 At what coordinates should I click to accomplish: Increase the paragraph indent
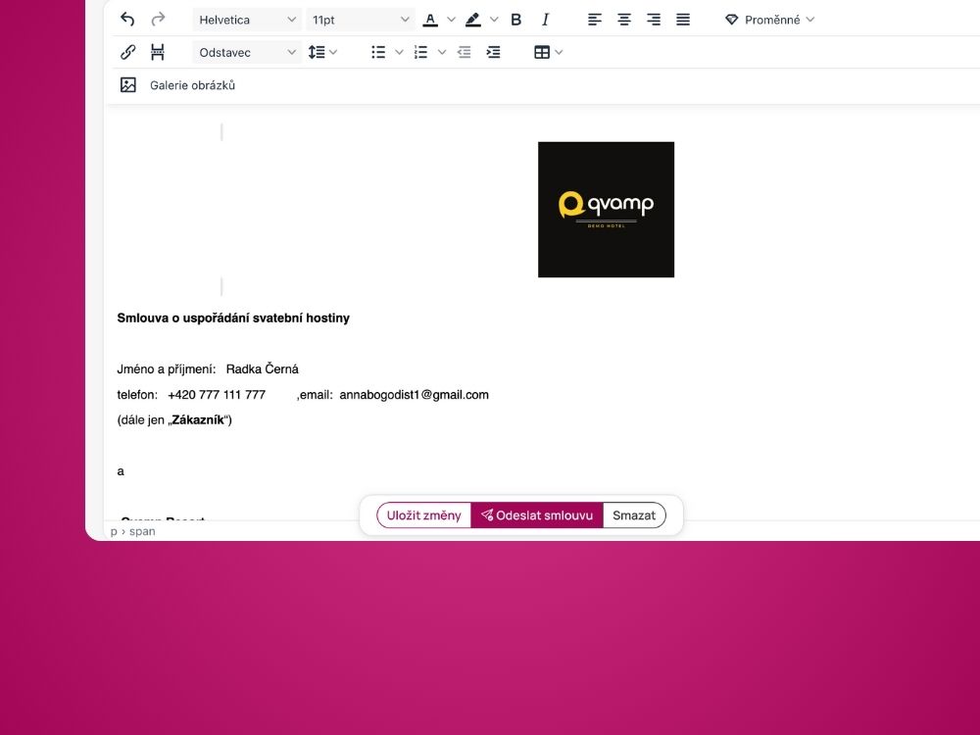(x=493, y=52)
